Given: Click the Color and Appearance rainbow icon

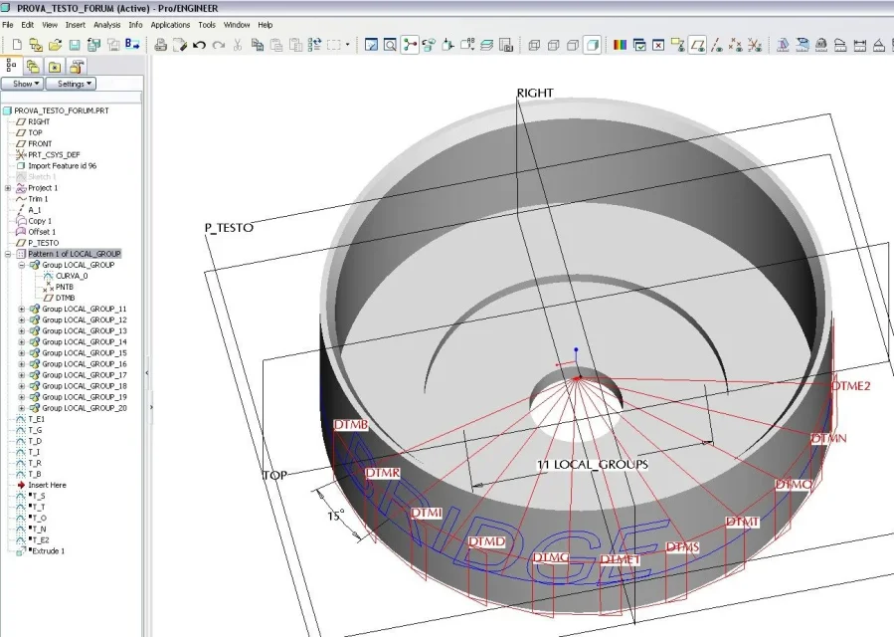Looking at the screenshot, I should 620,45.
